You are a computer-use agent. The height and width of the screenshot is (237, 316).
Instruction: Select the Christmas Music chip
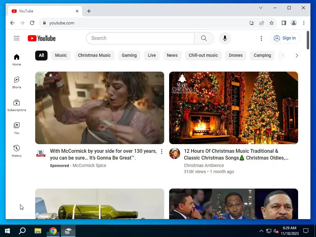94,56
